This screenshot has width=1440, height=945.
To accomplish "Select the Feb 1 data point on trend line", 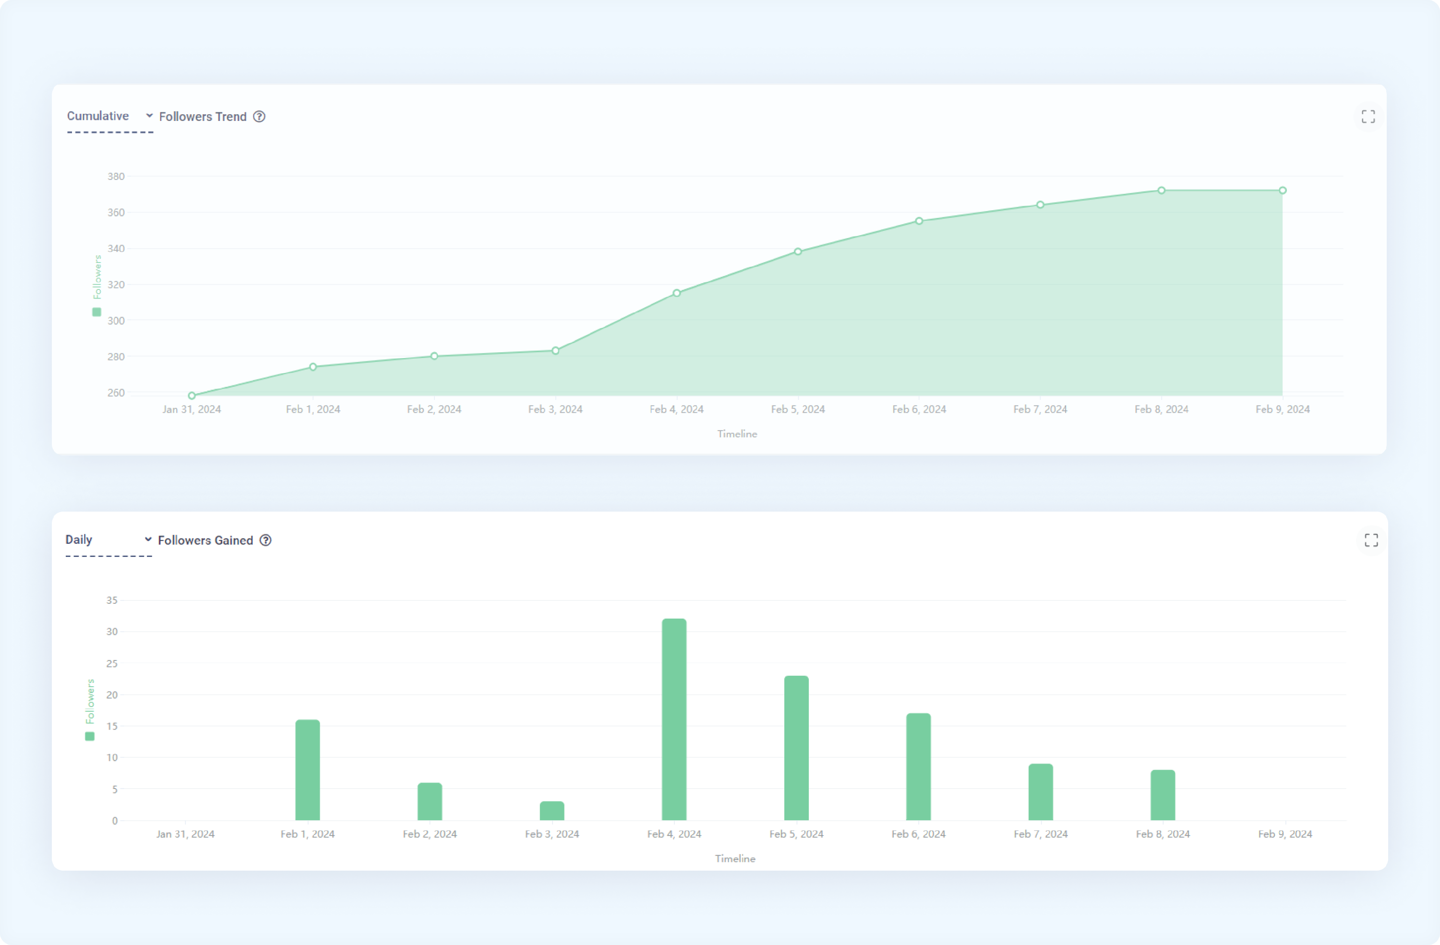I will click(x=313, y=367).
